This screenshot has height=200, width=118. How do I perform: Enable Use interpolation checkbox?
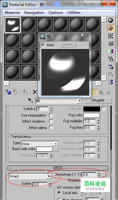51,115
